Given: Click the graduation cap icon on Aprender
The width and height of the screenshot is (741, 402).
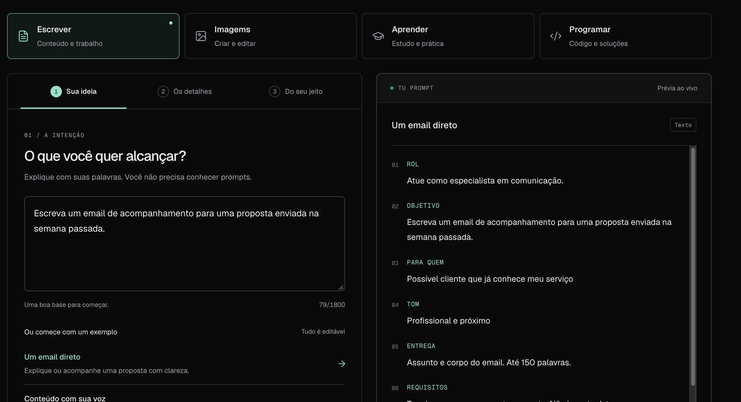Looking at the screenshot, I should tap(378, 36).
